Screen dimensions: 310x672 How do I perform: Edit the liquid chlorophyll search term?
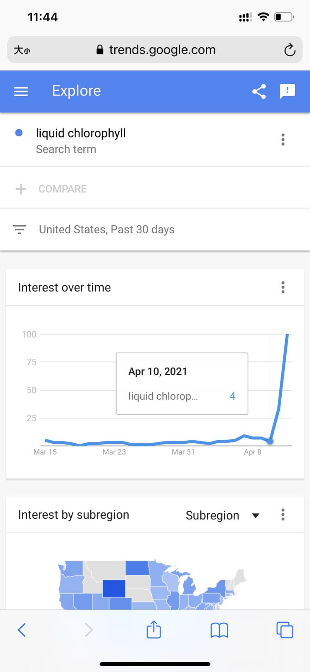click(x=81, y=133)
